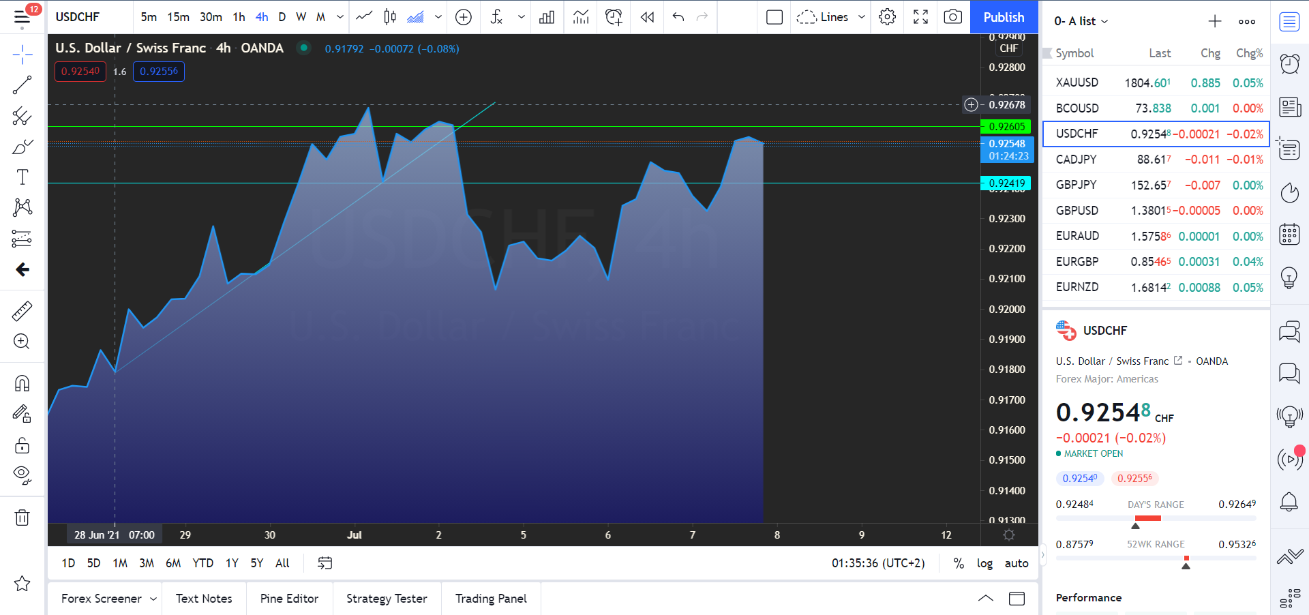Open the Pine Editor tab
Image resolution: width=1309 pixels, height=615 pixels.
click(x=289, y=599)
